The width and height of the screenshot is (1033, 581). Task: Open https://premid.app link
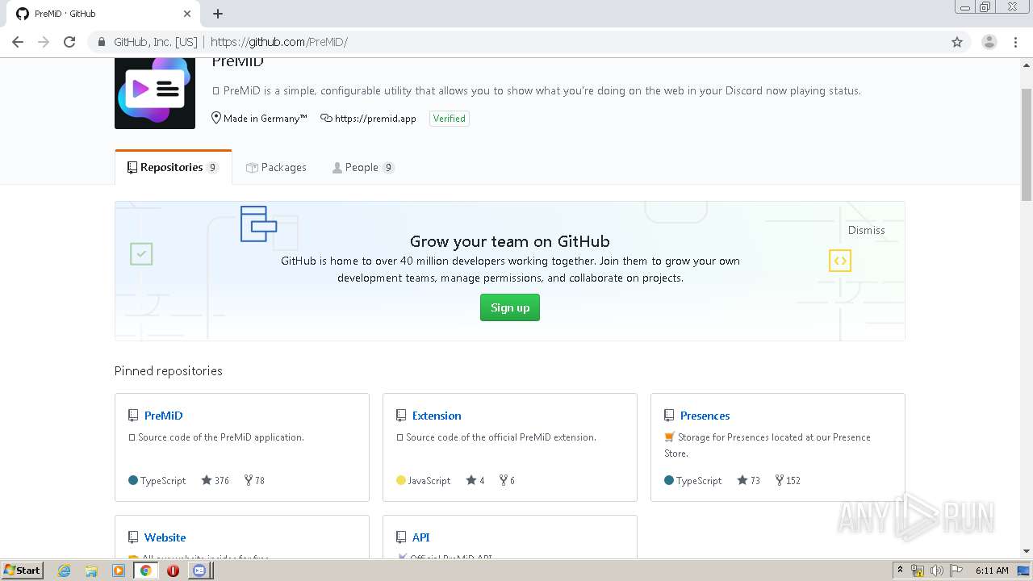coord(375,119)
